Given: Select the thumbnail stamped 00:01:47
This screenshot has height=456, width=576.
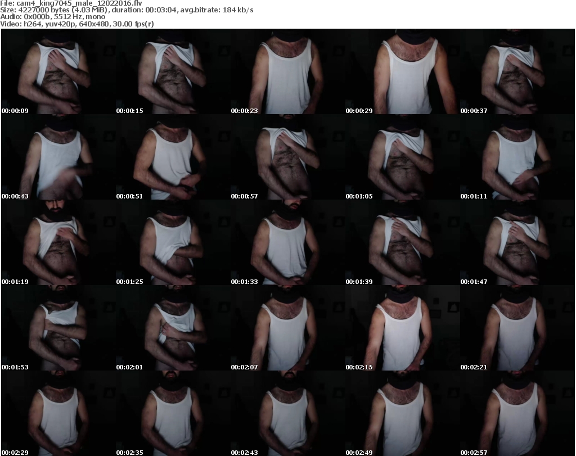Looking at the screenshot, I should 517,243.
